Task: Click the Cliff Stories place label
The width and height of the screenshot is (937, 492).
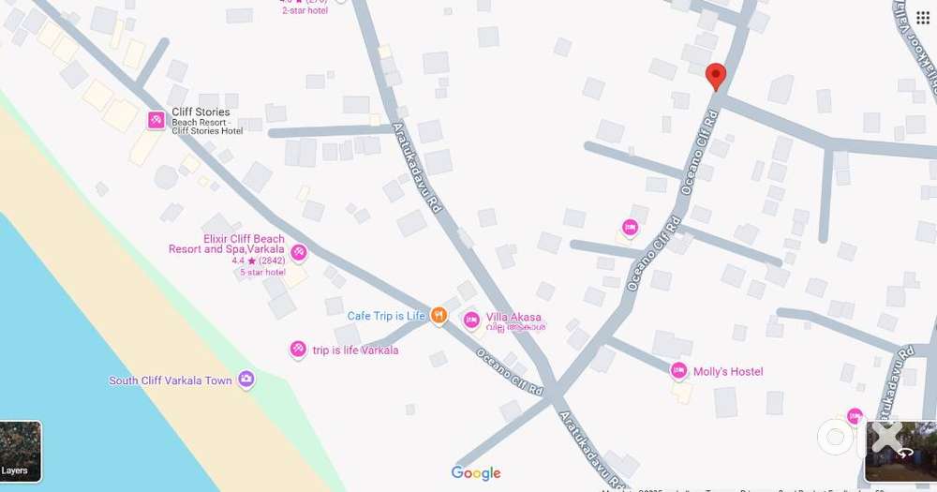Action: pos(201,112)
